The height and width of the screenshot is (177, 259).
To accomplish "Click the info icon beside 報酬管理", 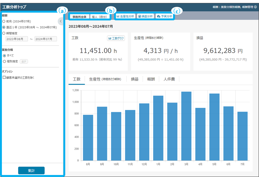I will click(x=255, y=7).
